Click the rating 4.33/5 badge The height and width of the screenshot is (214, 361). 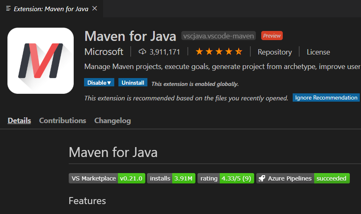tap(226, 178)
